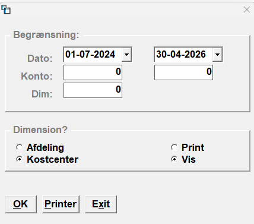254x224 pixels.
Task: Click the Print label text
Action: pyautogui.click(x=193, y=147)
